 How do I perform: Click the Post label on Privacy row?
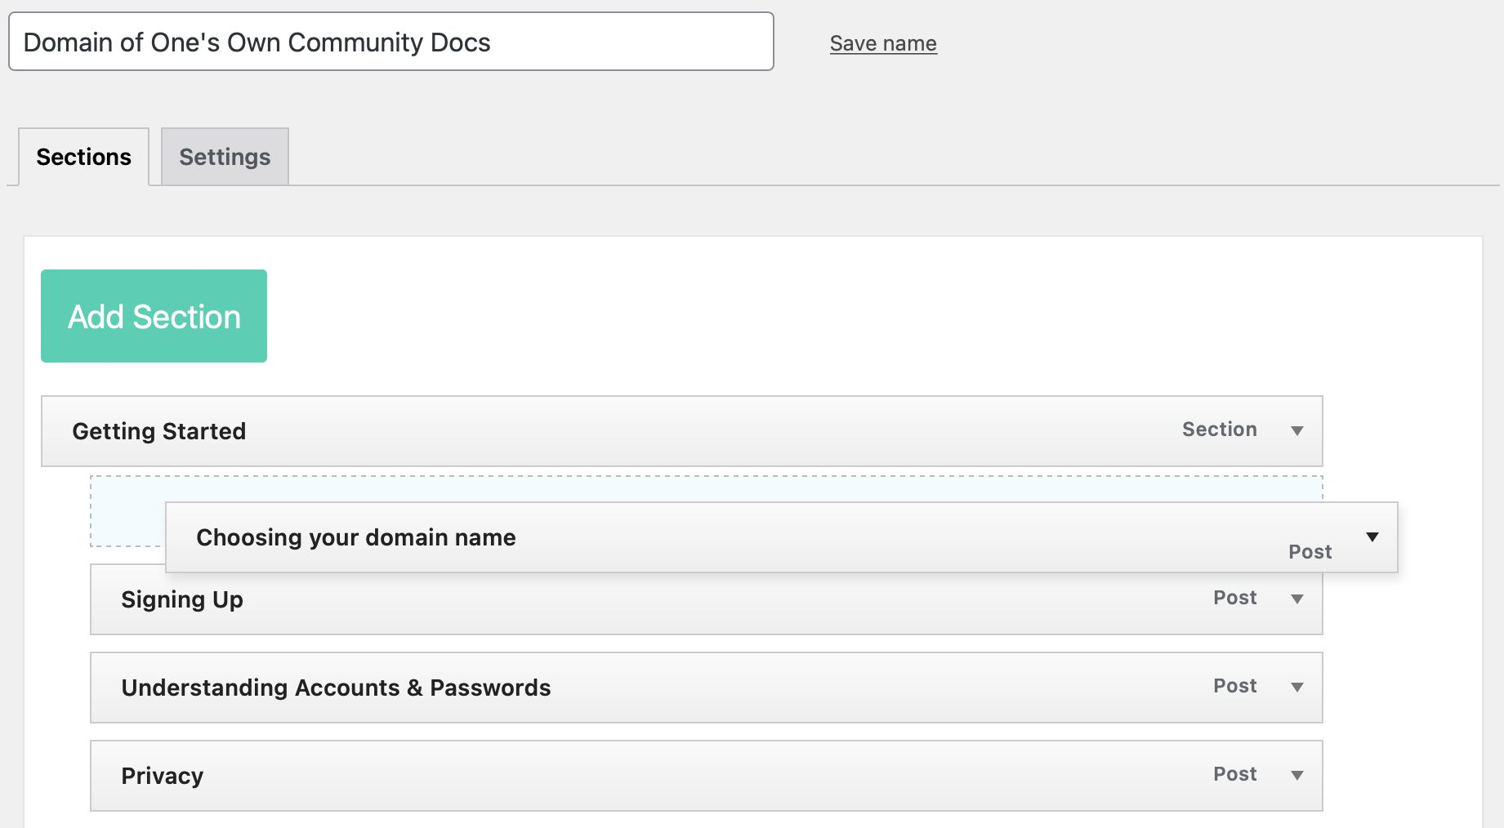(1235, 774)
